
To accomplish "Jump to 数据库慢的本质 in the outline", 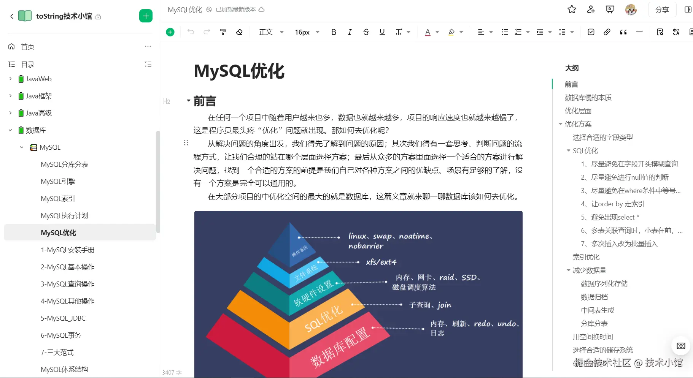I will click(588, 98).
